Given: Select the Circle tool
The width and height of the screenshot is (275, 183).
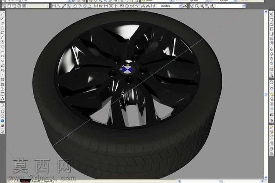Looking at the screenshot, I should [x=2, y=42].
